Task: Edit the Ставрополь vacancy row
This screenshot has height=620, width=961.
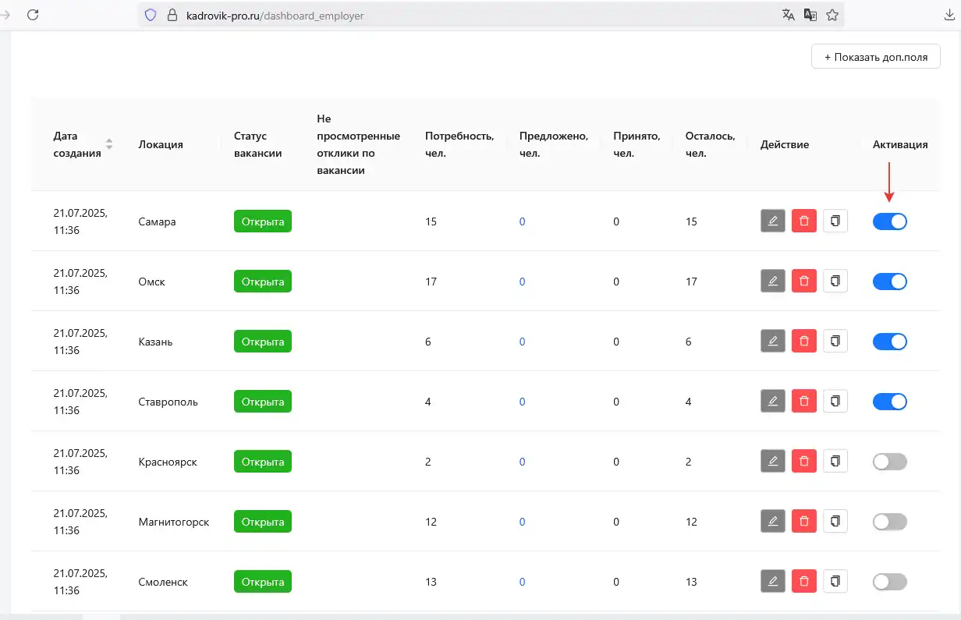Action: point(772,402)
